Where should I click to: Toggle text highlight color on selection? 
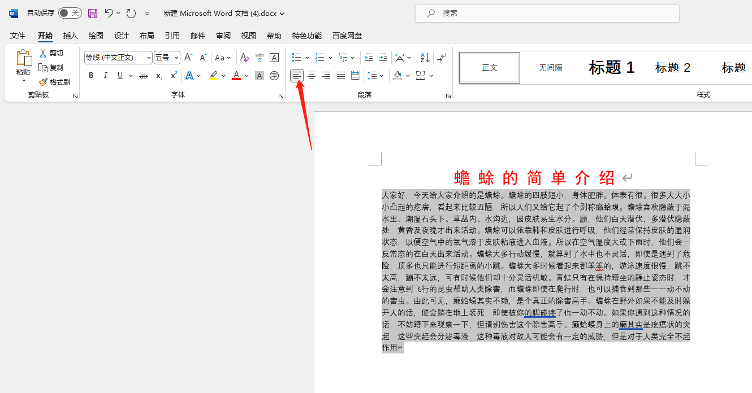coord(214,75)
